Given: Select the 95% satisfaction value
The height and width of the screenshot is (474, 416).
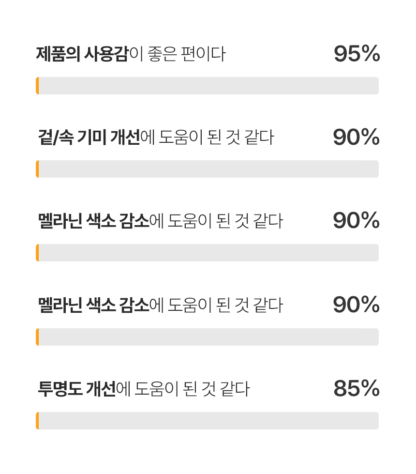Looking at the screenshot, I should [x=357, y=54].
